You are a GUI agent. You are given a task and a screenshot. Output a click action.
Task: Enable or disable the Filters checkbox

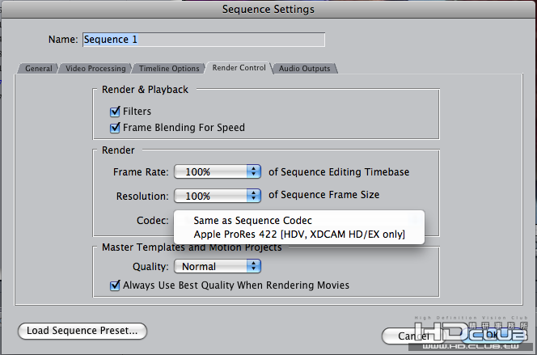click(x=115, y=112)
